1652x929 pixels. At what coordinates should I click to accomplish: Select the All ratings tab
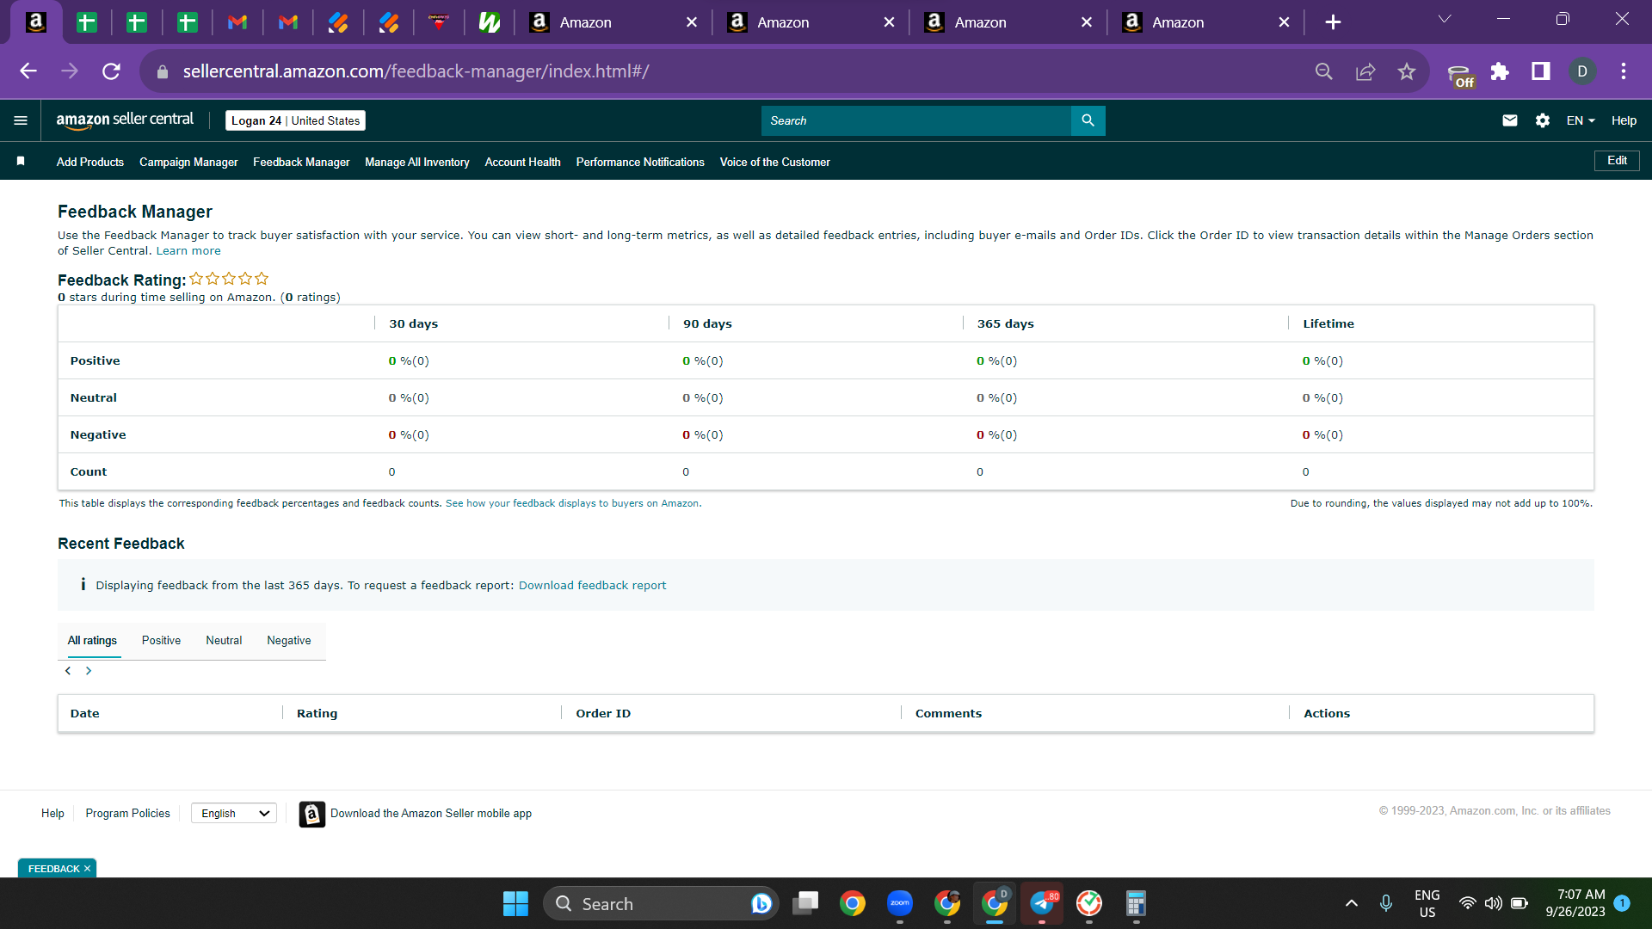tap(92, 641)
